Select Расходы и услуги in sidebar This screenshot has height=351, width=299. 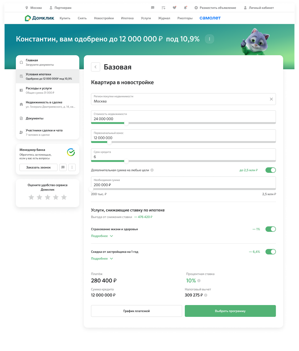(x=48, y=90)
